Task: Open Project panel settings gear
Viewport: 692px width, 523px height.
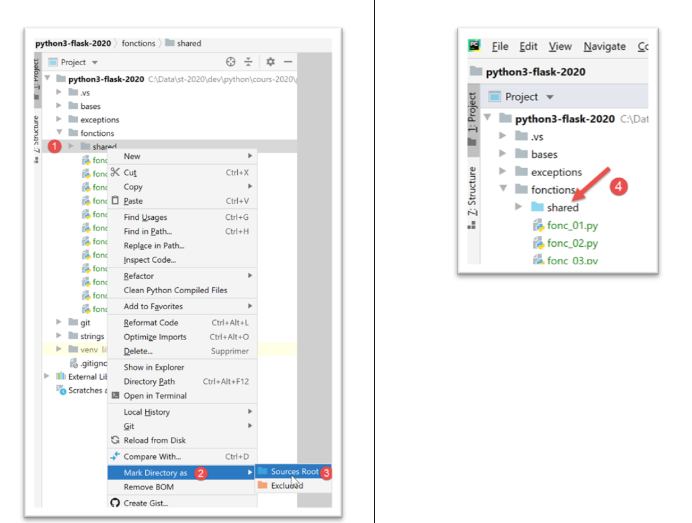Action: pos(270,62)
